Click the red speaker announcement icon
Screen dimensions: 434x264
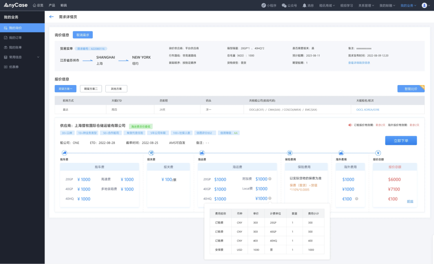(x=350, y=125)
